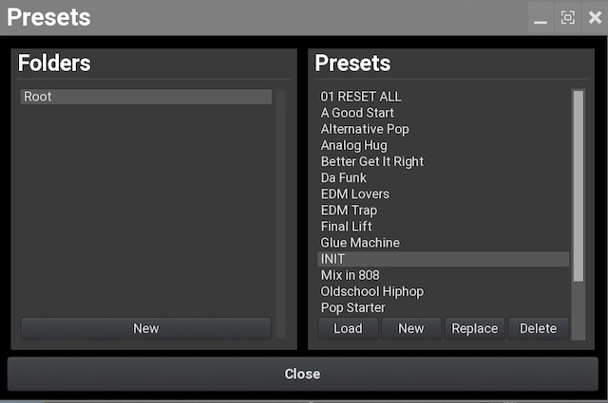
Task: Create a new folder with the Folders New button
Action: coord(145,328)
